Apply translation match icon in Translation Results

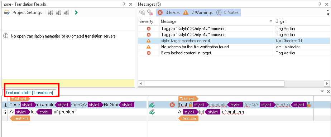click(67, 13)
